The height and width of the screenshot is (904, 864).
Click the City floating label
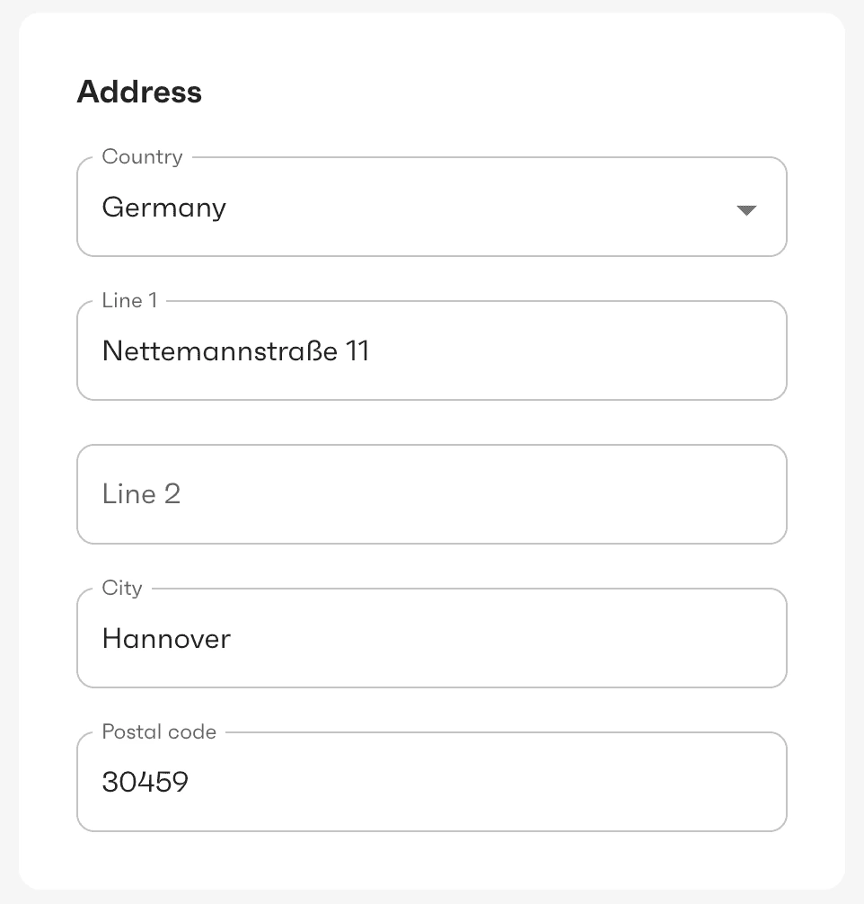122,588
